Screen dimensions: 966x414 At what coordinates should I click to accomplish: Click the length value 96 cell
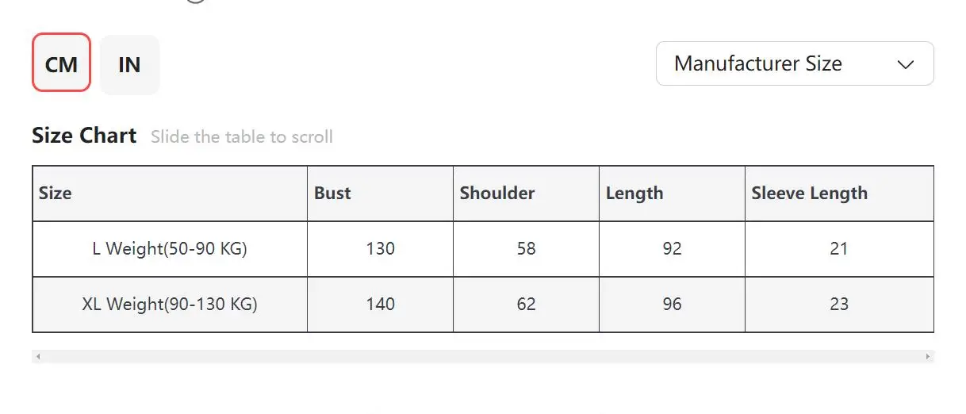coord(672,304)
